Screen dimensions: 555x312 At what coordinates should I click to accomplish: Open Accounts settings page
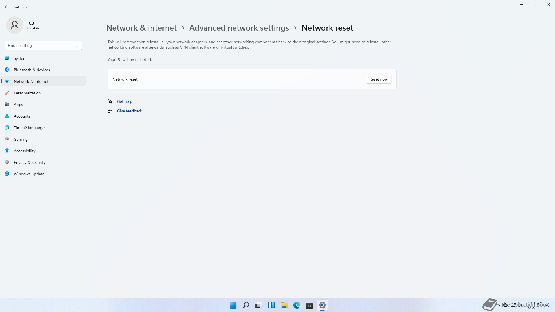tap(43, 116)
